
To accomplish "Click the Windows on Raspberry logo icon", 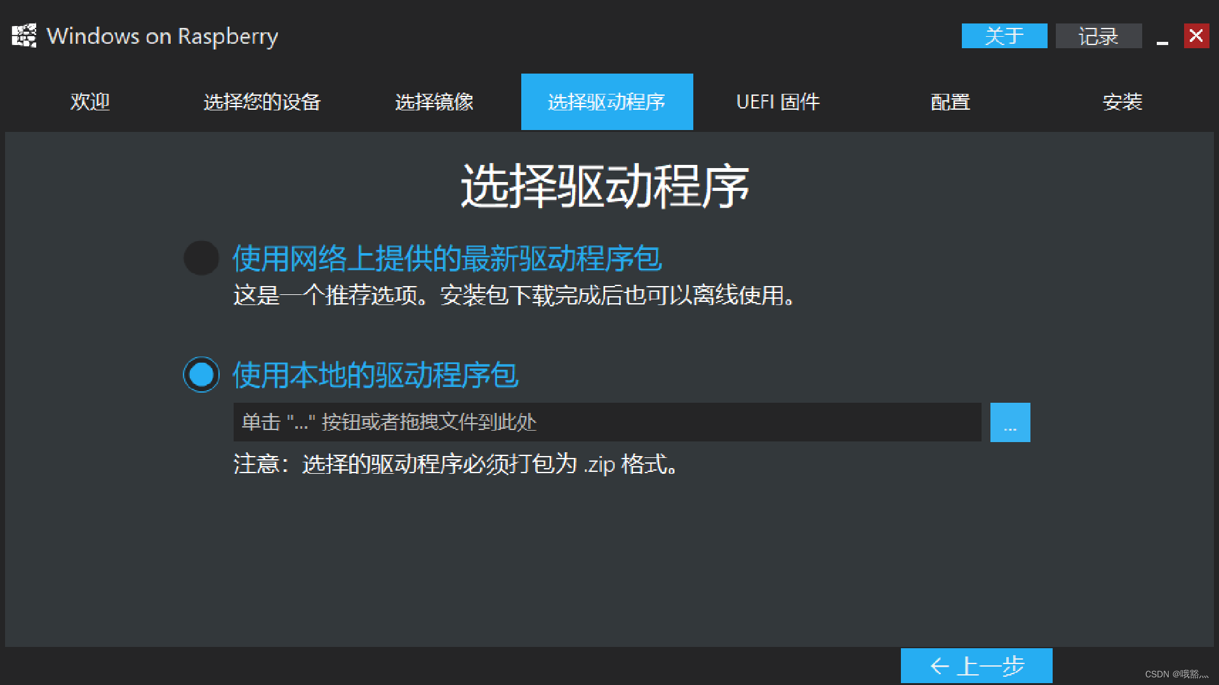I will click(24, 36).
